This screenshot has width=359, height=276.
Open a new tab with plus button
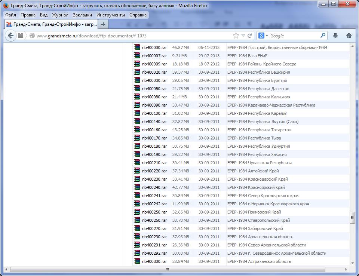pyautogui.click(x=103, y=24)
